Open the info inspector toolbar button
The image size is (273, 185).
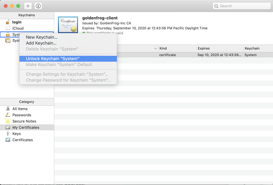tap(38, 6)
